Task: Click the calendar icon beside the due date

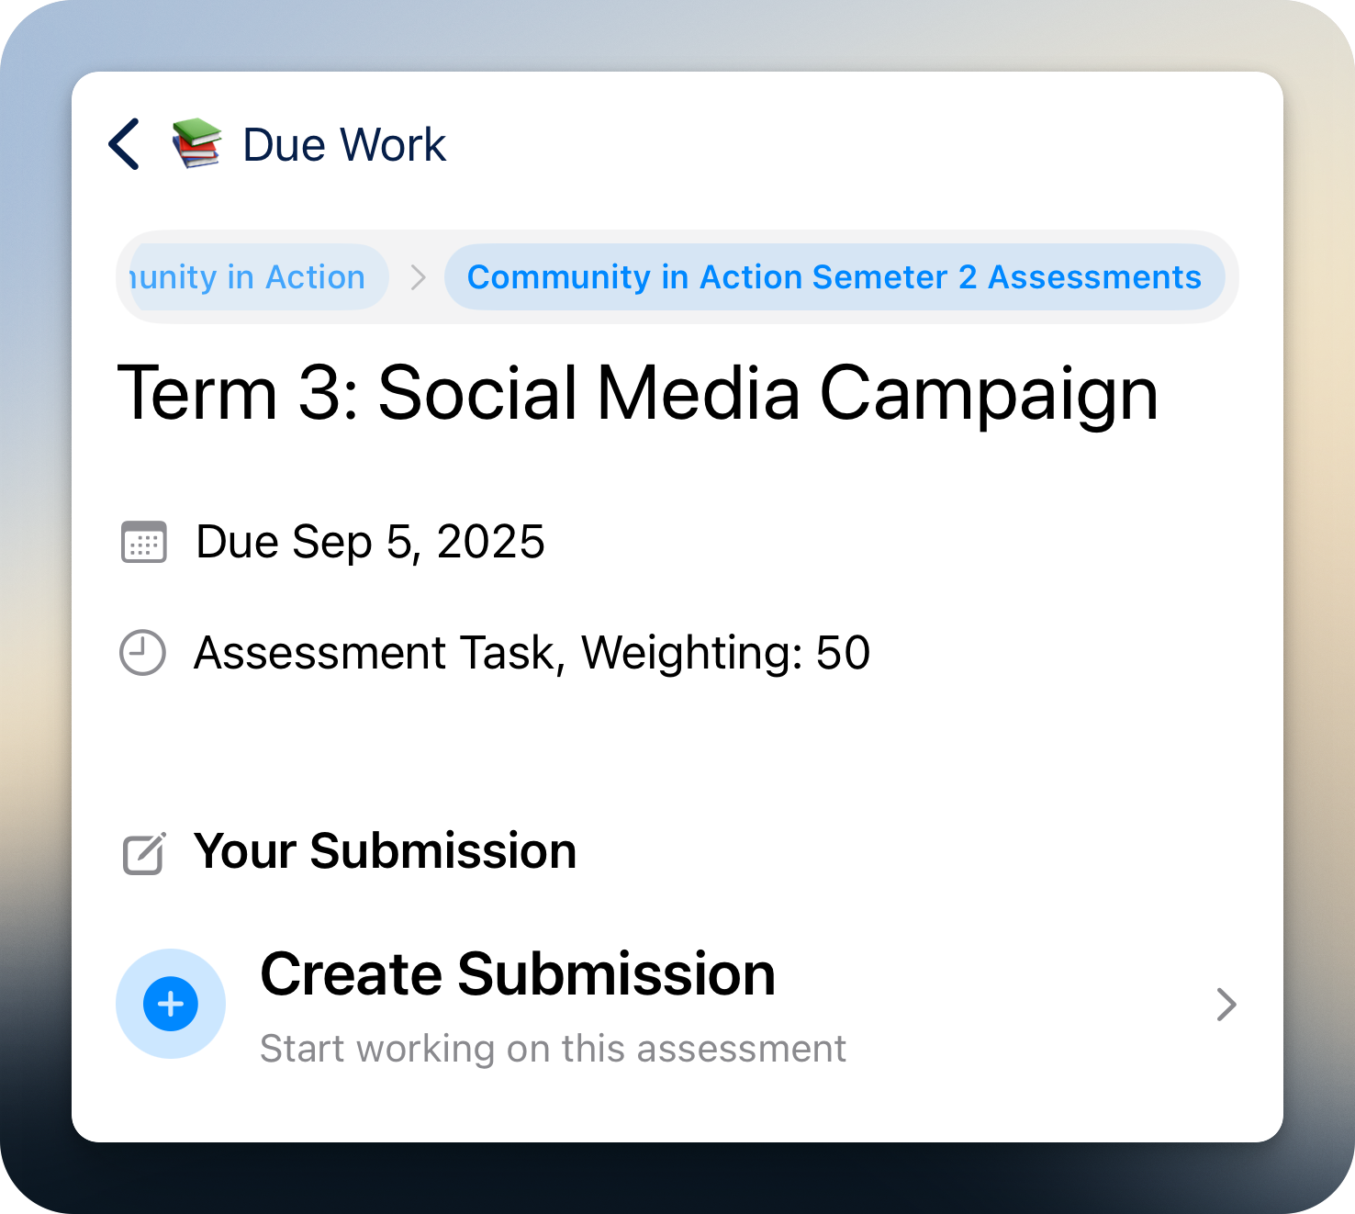Action: pyautogui.click(x=143, y=543)
